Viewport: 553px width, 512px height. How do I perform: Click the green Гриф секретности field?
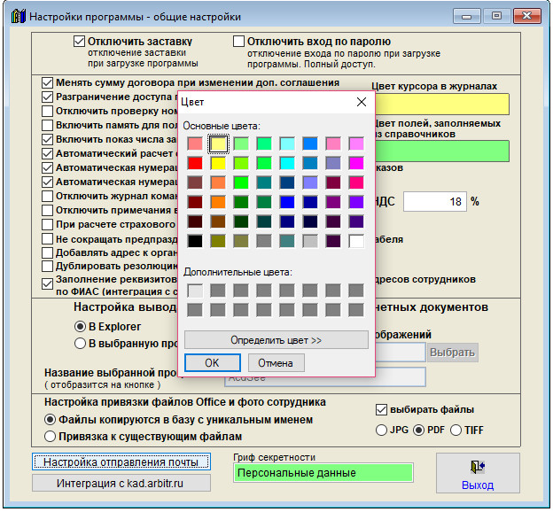323,473
